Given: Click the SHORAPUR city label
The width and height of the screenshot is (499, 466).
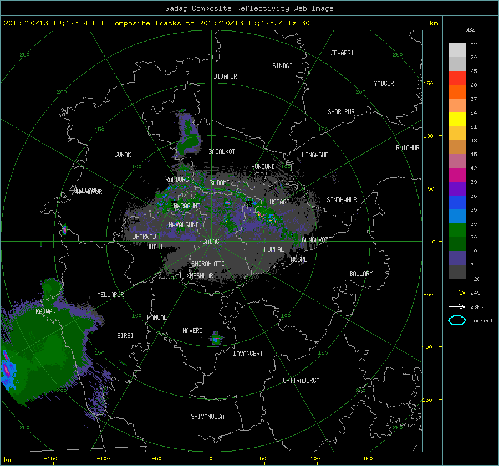Looking at the screenshot, I should [x=341, y=112].
